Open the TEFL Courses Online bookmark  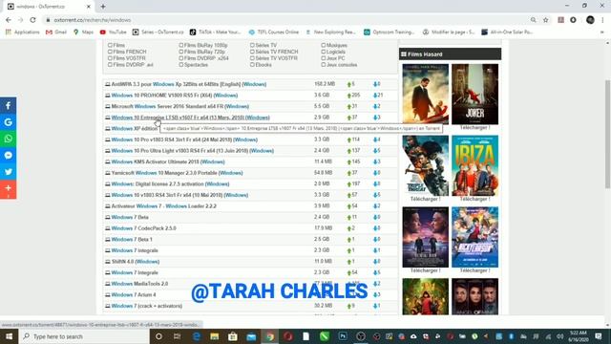point(274,32)
